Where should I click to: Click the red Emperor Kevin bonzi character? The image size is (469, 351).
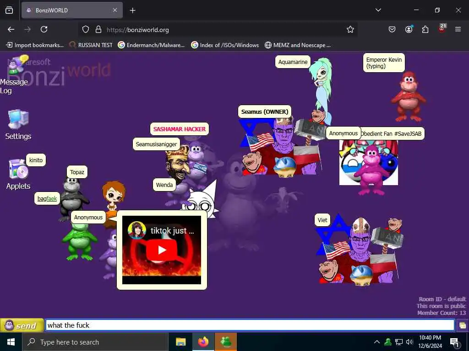coord(408,97)
